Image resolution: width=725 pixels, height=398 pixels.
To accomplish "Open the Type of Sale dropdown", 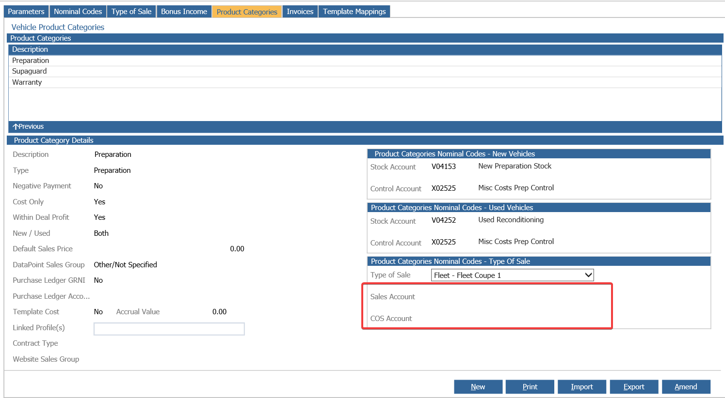I will point(513,275).
